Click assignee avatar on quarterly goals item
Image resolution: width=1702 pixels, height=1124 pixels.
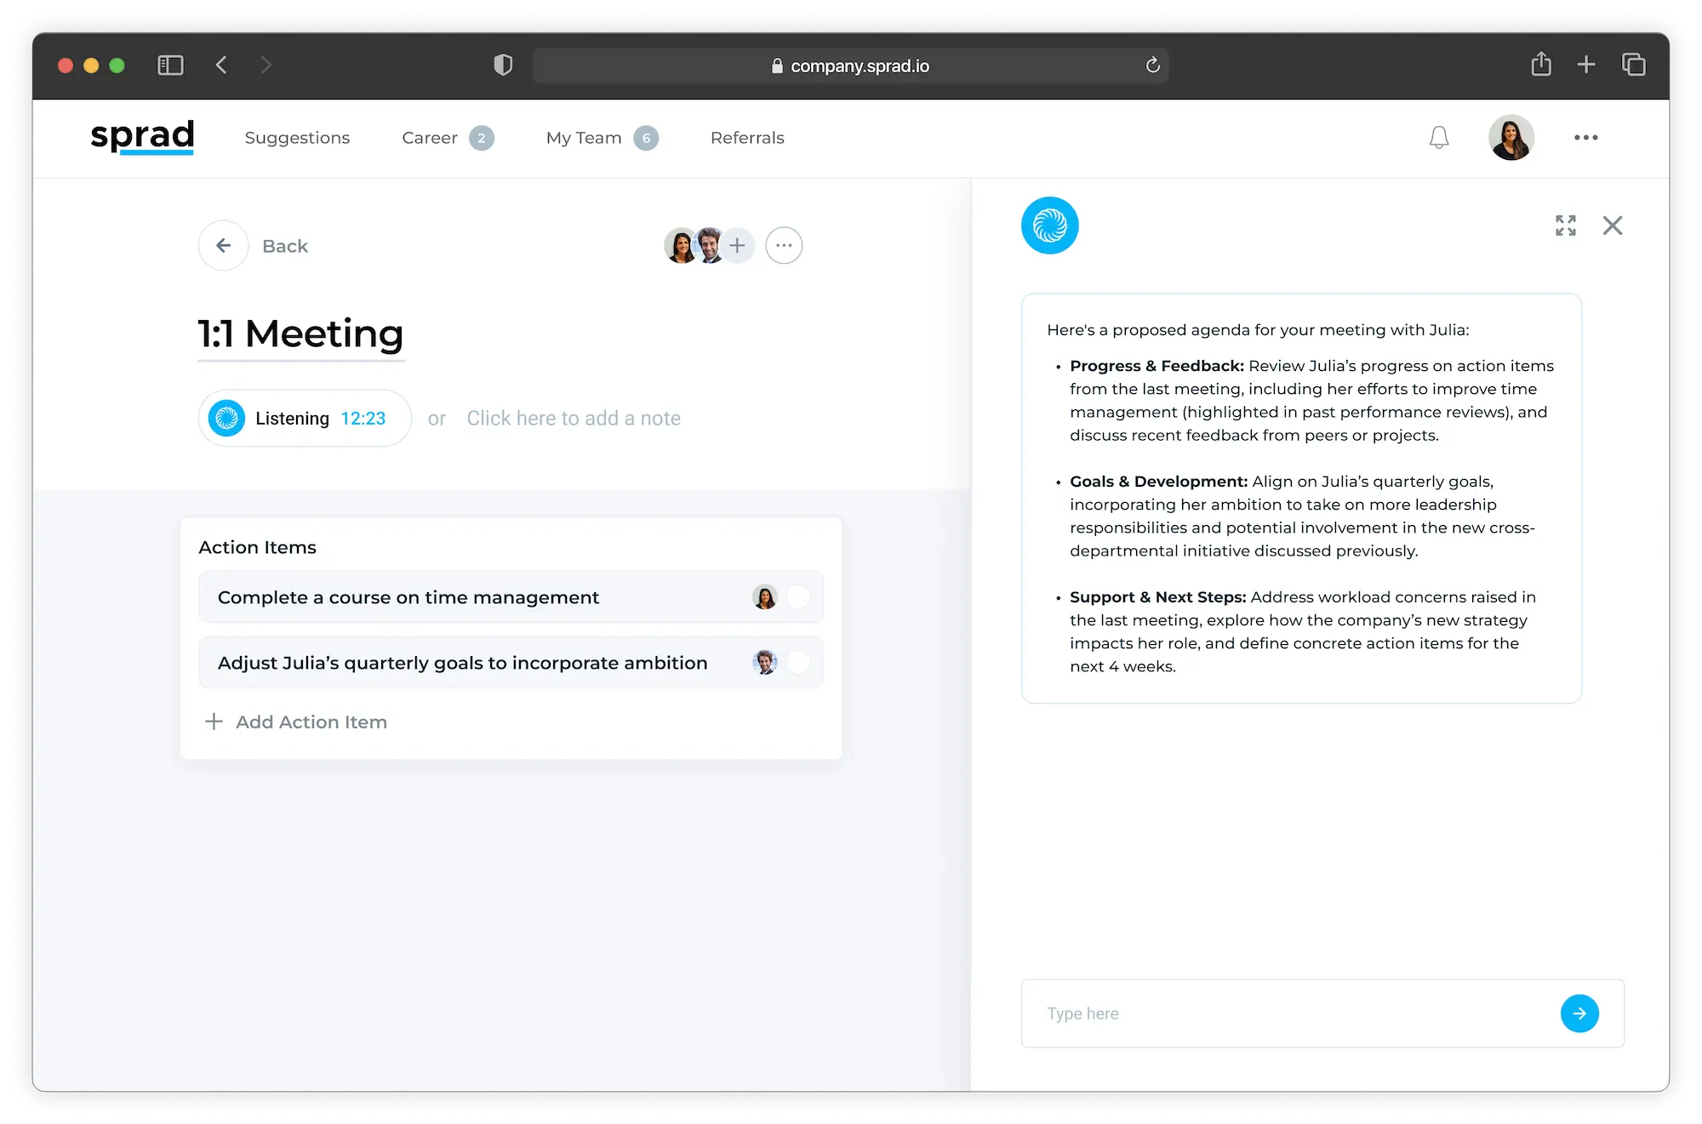click(765, 662)
